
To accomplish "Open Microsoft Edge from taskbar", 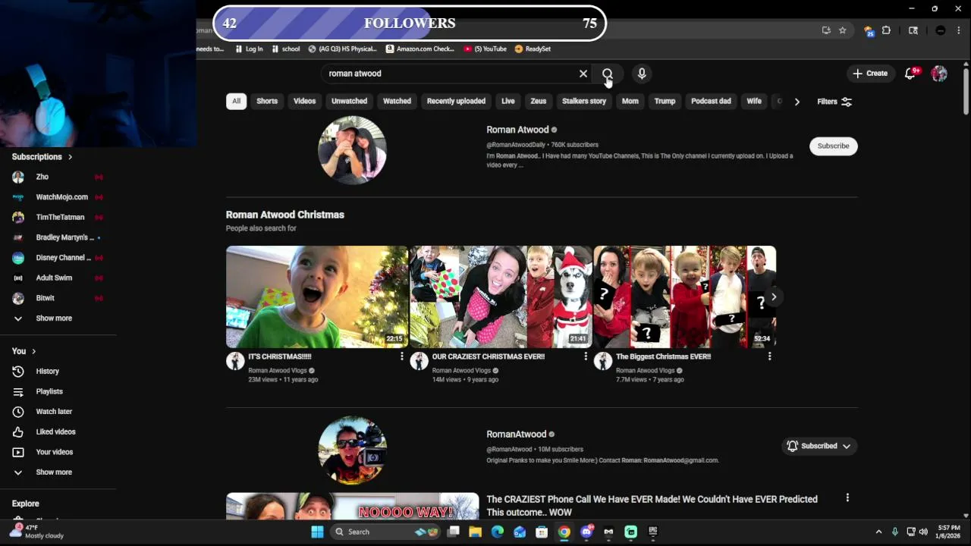I will [x=498, y=532].
